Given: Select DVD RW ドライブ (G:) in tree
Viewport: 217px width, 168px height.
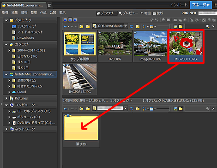Looking at the screenshot, I should (34, 123).
